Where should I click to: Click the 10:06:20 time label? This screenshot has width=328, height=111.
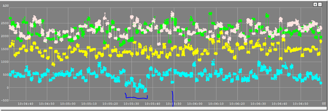[237, 104]
